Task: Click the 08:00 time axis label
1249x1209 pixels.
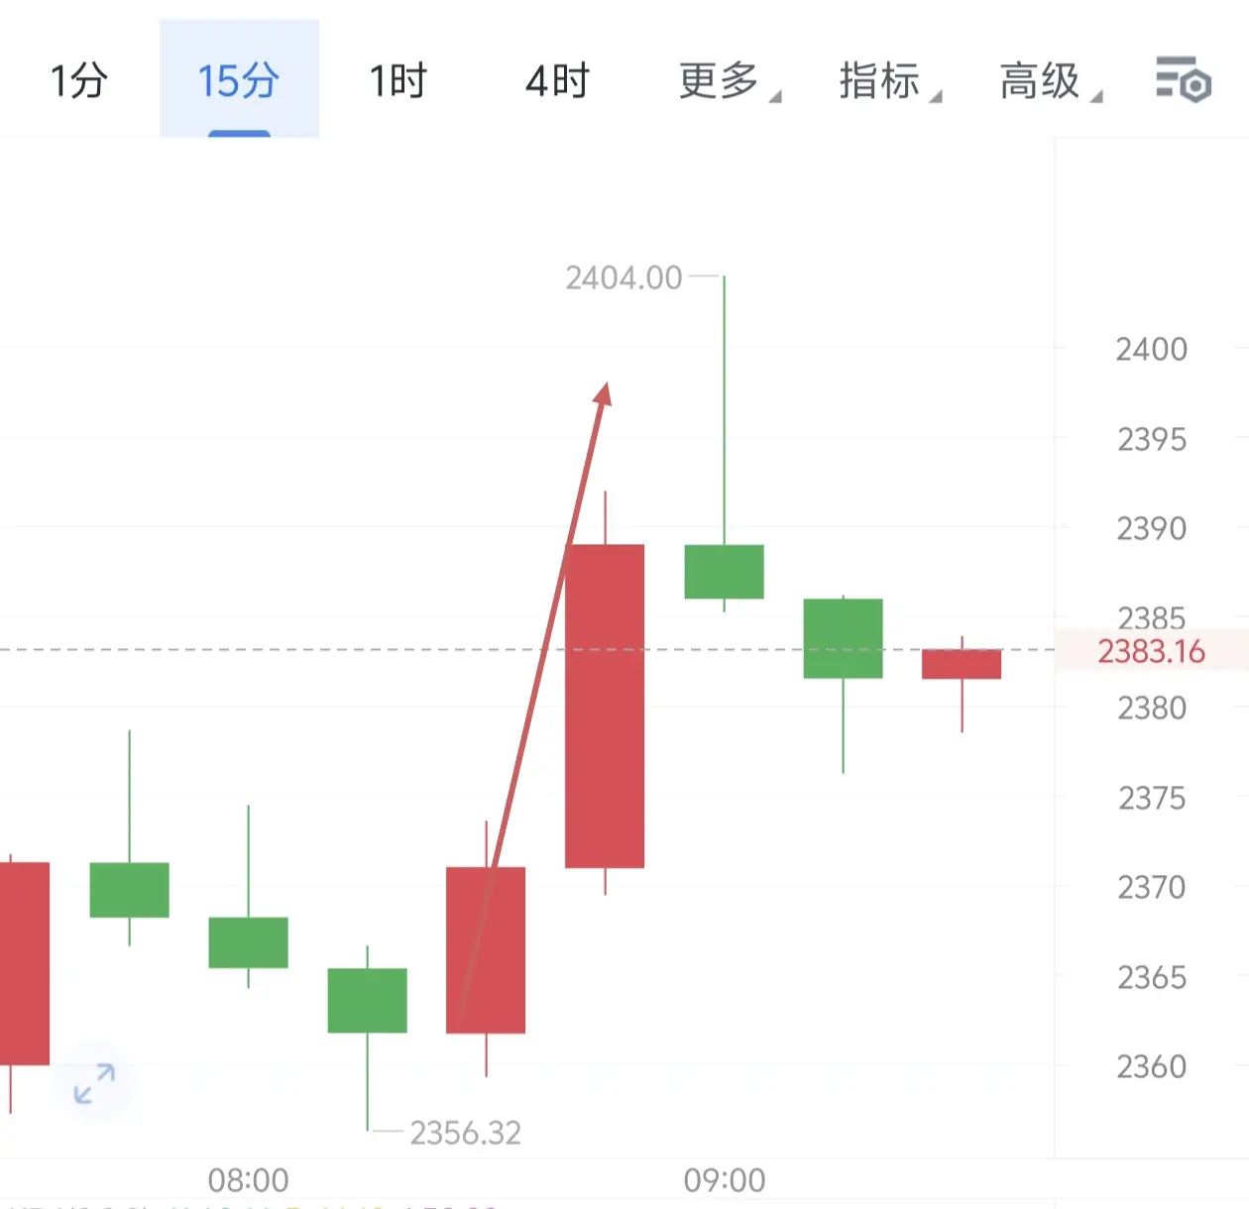Action: tap(248, 1180)
